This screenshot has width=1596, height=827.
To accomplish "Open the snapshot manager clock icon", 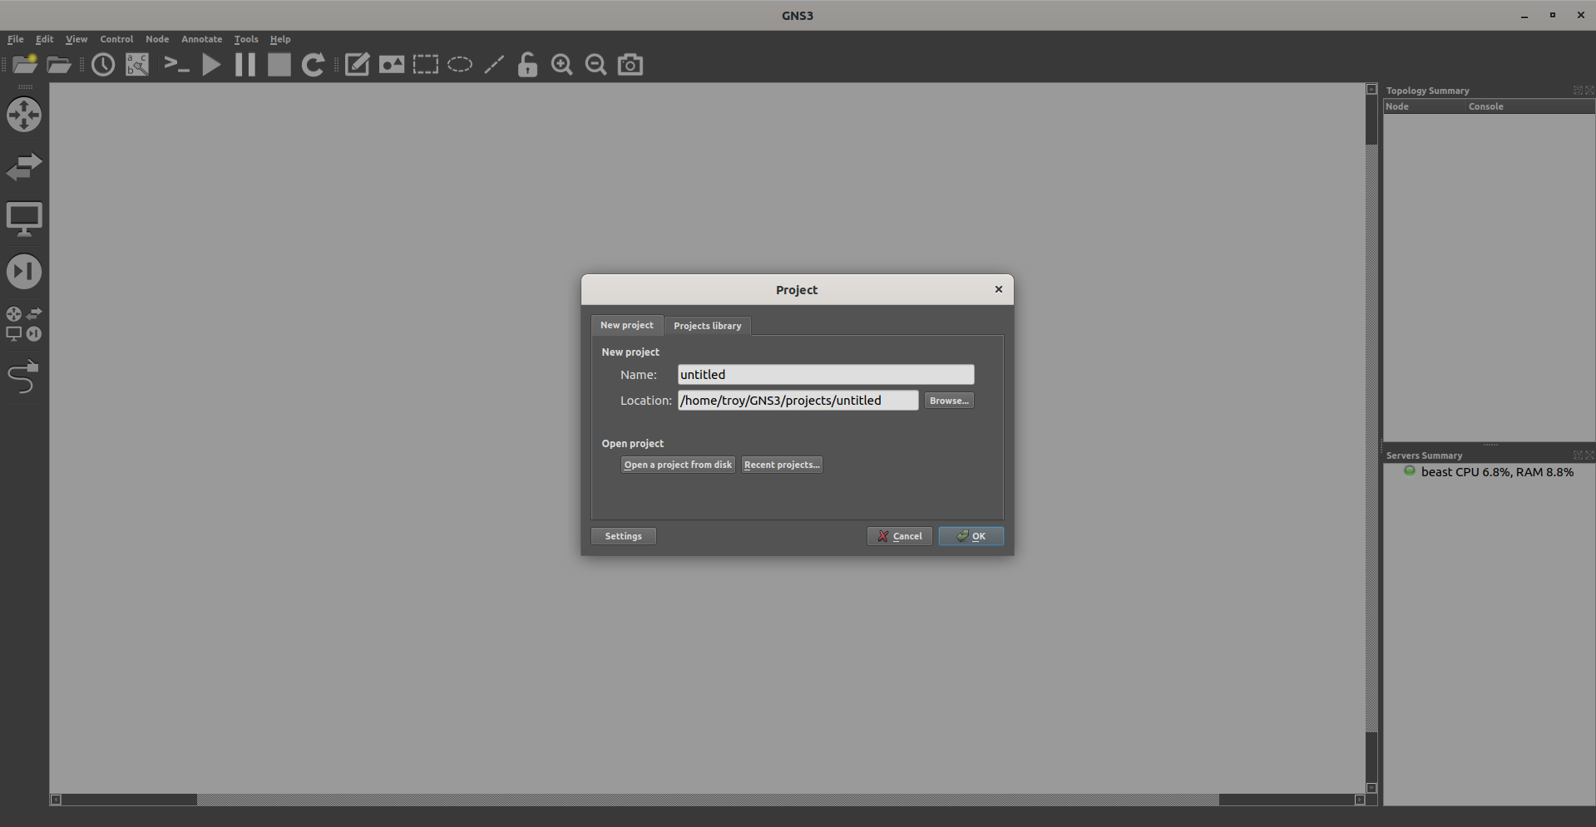I will point(103,65).
